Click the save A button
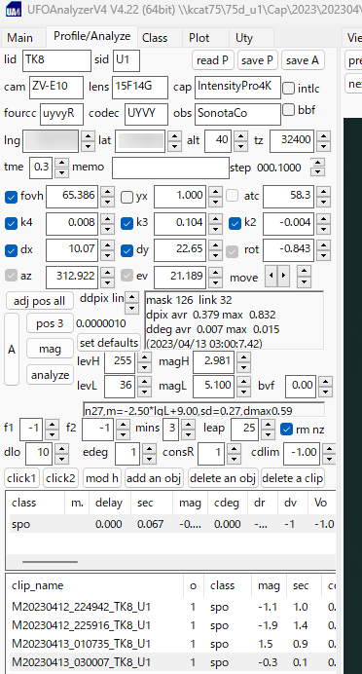This screenshot has height=674, width=362. click(303, 60)
